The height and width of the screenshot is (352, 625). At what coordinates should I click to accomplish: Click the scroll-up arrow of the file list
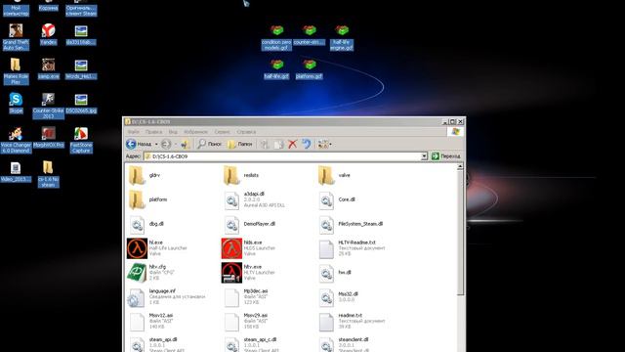coord(460,167)
